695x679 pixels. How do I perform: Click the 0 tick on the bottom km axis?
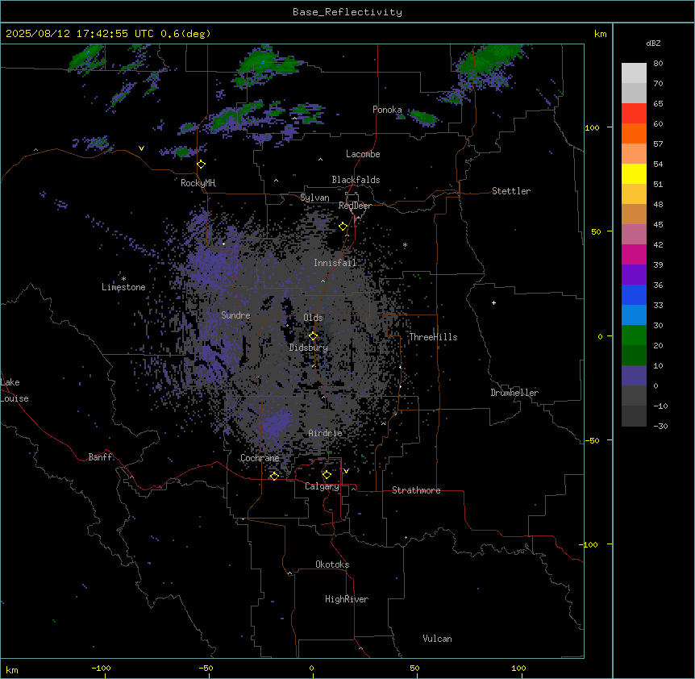(x=311, y=668)
